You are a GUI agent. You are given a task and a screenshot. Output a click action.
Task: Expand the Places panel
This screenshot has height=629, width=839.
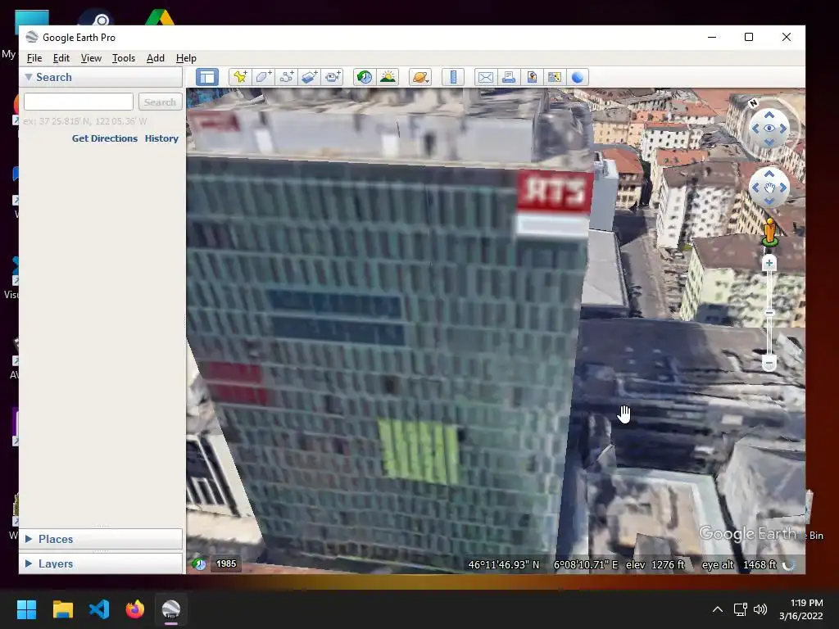pos(29,539)
